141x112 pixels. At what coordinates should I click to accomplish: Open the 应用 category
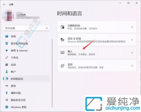pyautogui.click(x=27, y=65)
